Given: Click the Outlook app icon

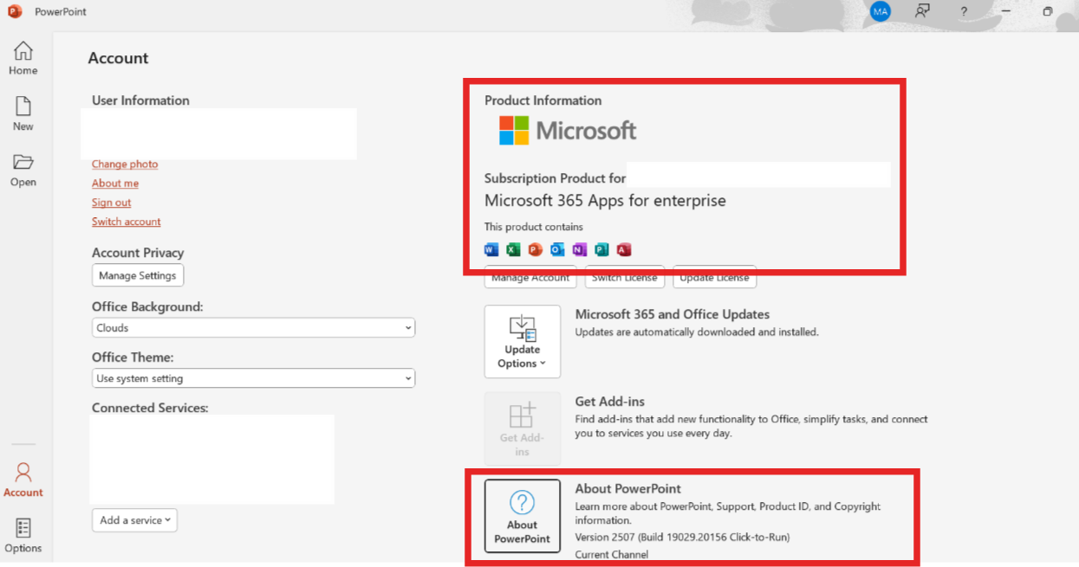Looking at the screenshot, I should point(557,250).
